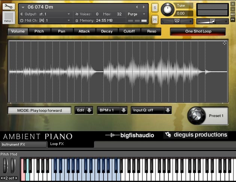Click the MODE: Play loop forward button
This screenshot has width=236, height=182.
pos(39,111)
